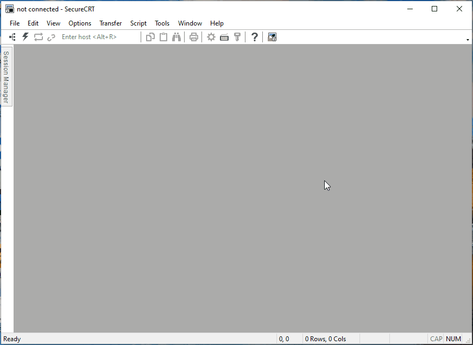
Task: Click the Enter host connect field
Action: coord(99,37)
